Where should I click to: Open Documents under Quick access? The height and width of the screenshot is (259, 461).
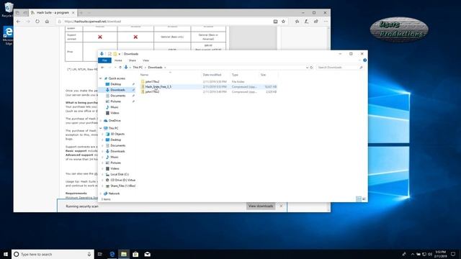coord(118,96)
